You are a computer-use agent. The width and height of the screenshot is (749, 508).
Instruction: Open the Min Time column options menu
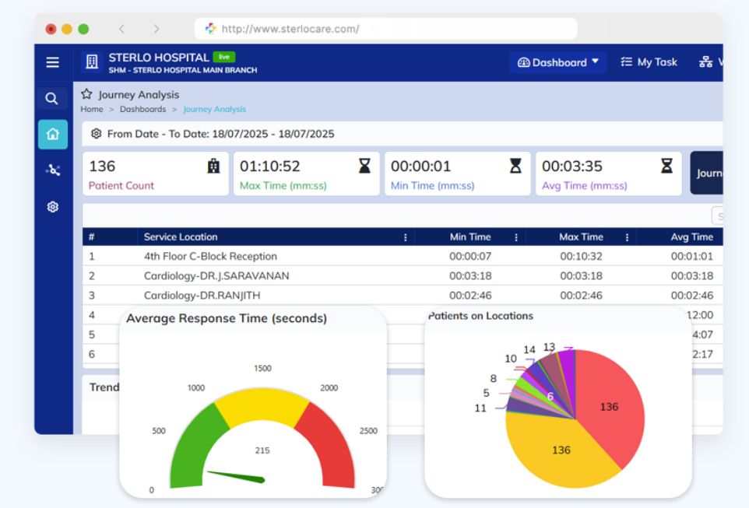514,236
